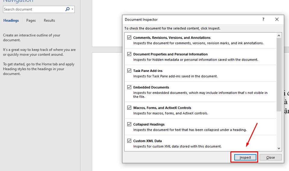Disable Macros, Forms, and ActiveX Controls check
The width and height of the screenshot is (289, 171).
pyautogui.click(x=129, y=108)
